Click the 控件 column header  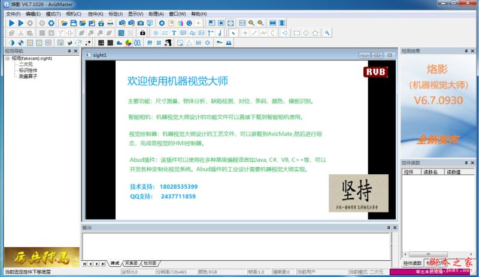coord(411,172)
